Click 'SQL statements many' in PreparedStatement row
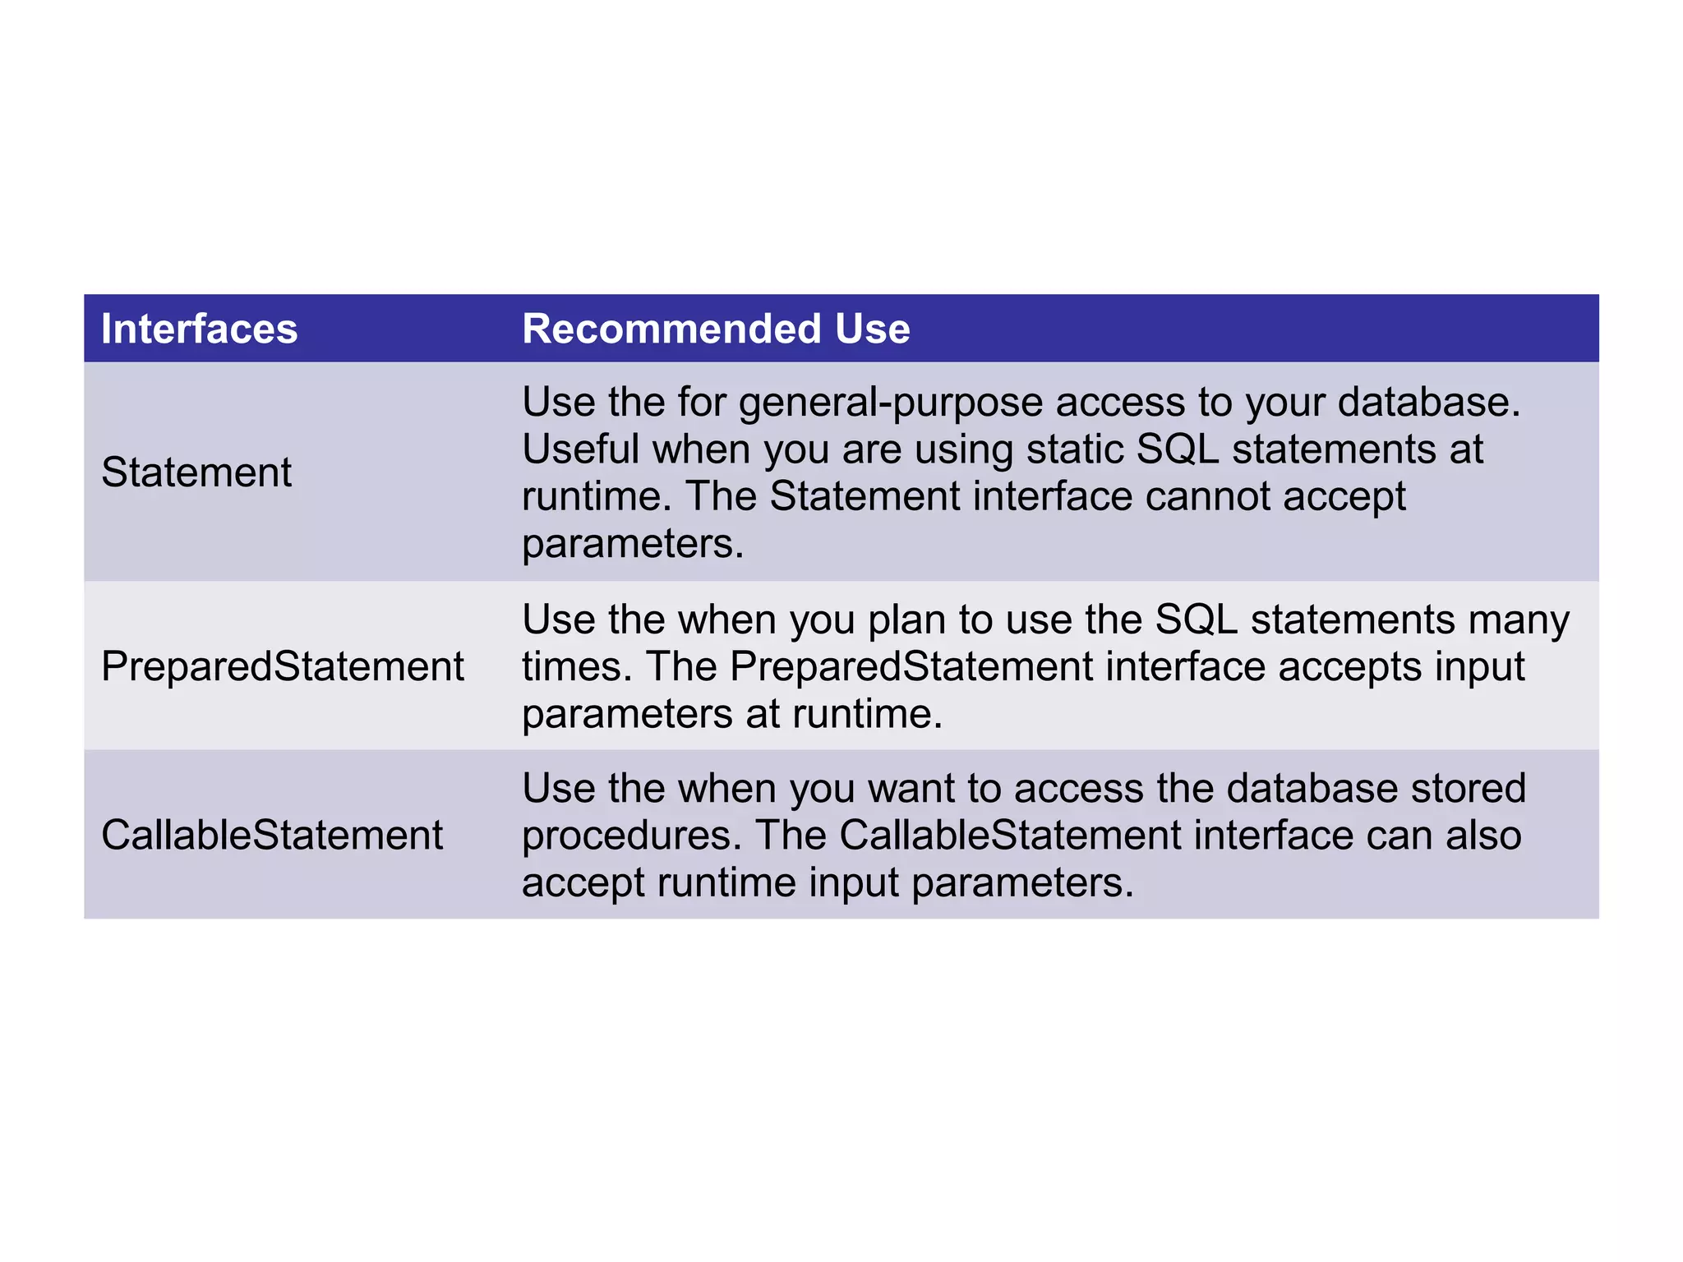Viewport: 1683px width, 1262px height. 1362,619
